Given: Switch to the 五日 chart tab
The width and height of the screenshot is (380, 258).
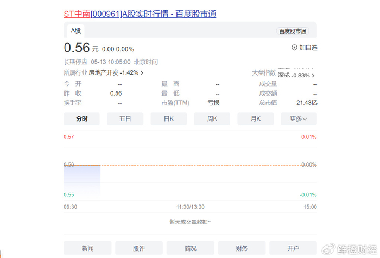Looking at the screenshot, I should click(125, 119).
